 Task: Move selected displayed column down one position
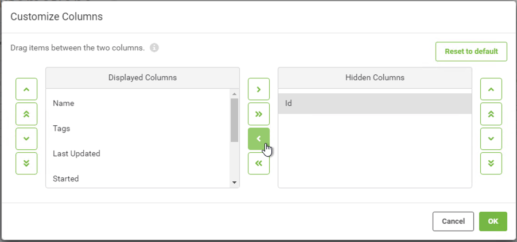tap(26, 139)
